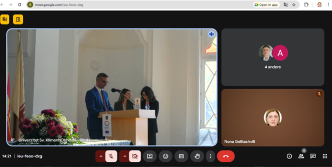Bookmark this page with the star icon

point(294,5)
